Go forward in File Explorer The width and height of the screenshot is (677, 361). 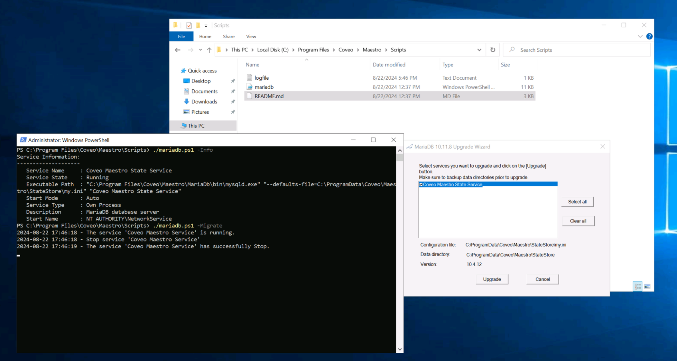click(x=190, y=50)
